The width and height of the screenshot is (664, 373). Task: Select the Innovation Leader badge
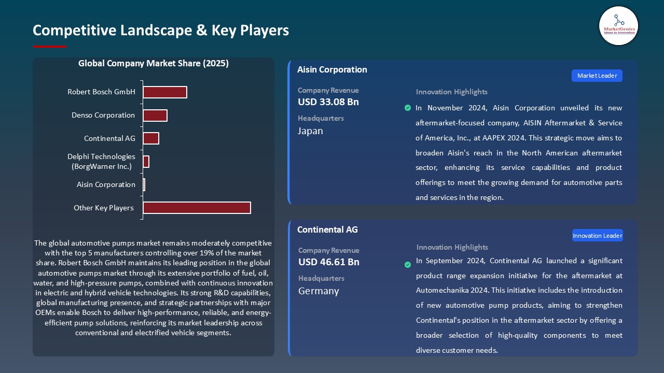(x=597, y=236)
